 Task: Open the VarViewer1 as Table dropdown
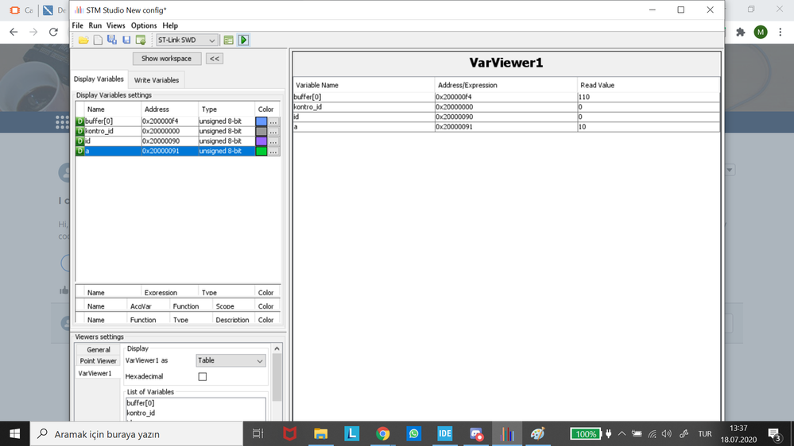click(x=230, y=360)
